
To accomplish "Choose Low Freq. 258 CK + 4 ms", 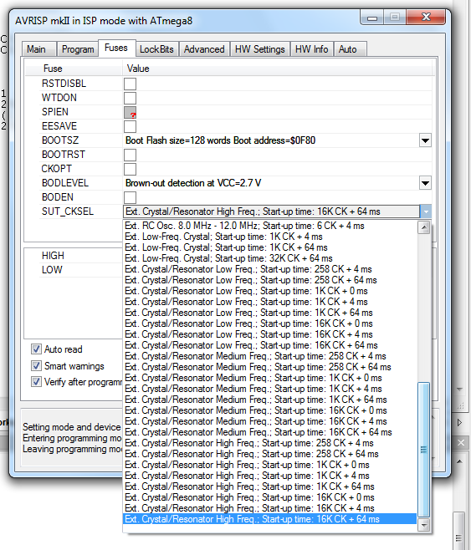I will tap(270, 269).
